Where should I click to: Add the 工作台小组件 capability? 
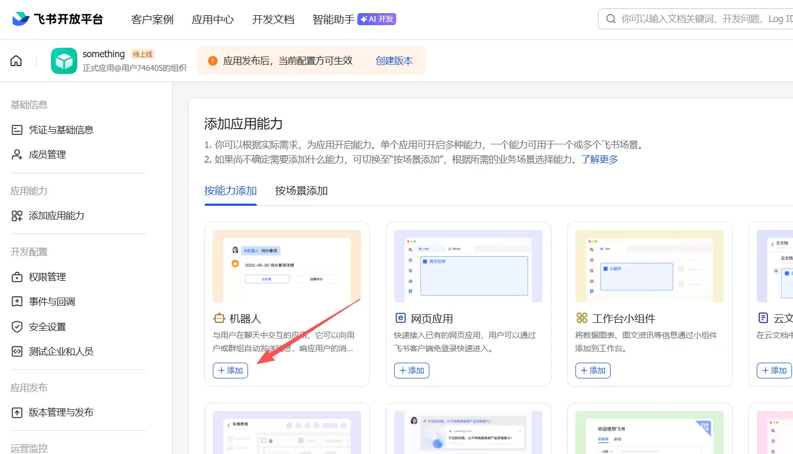coord(593,371)
